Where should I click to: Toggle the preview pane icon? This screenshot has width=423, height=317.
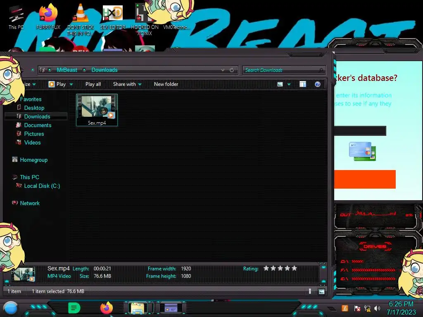tap(303, 84)
